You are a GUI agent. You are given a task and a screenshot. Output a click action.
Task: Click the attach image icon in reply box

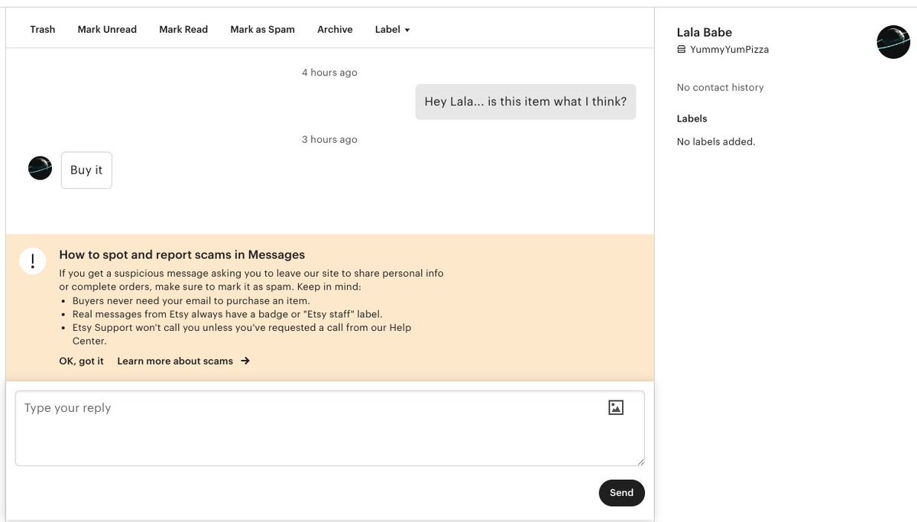tap(616, 407)
